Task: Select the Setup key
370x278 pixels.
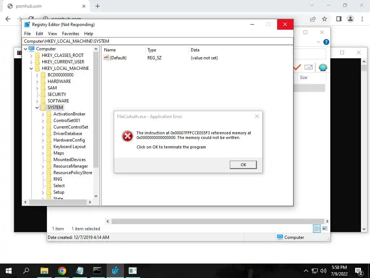Action: click(59, 192)
